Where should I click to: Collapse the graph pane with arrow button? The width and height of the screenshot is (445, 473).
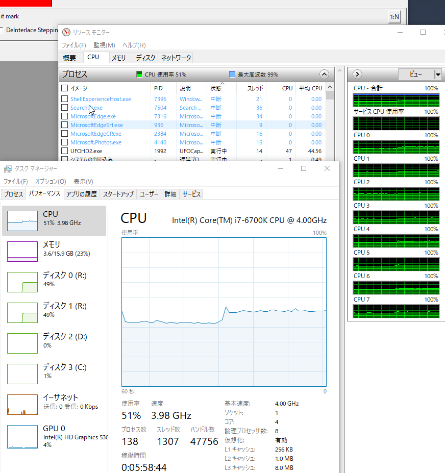coord(357,74)
